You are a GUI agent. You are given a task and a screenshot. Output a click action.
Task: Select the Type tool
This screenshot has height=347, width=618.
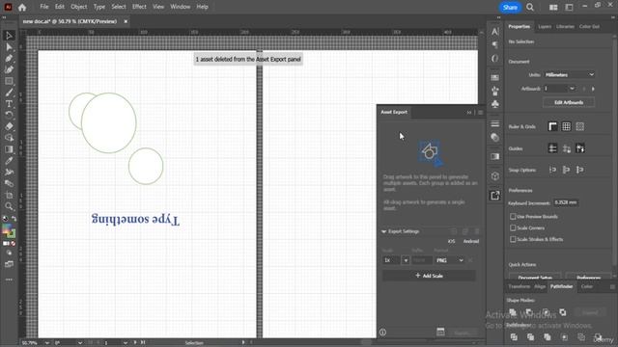pos(9,104)
